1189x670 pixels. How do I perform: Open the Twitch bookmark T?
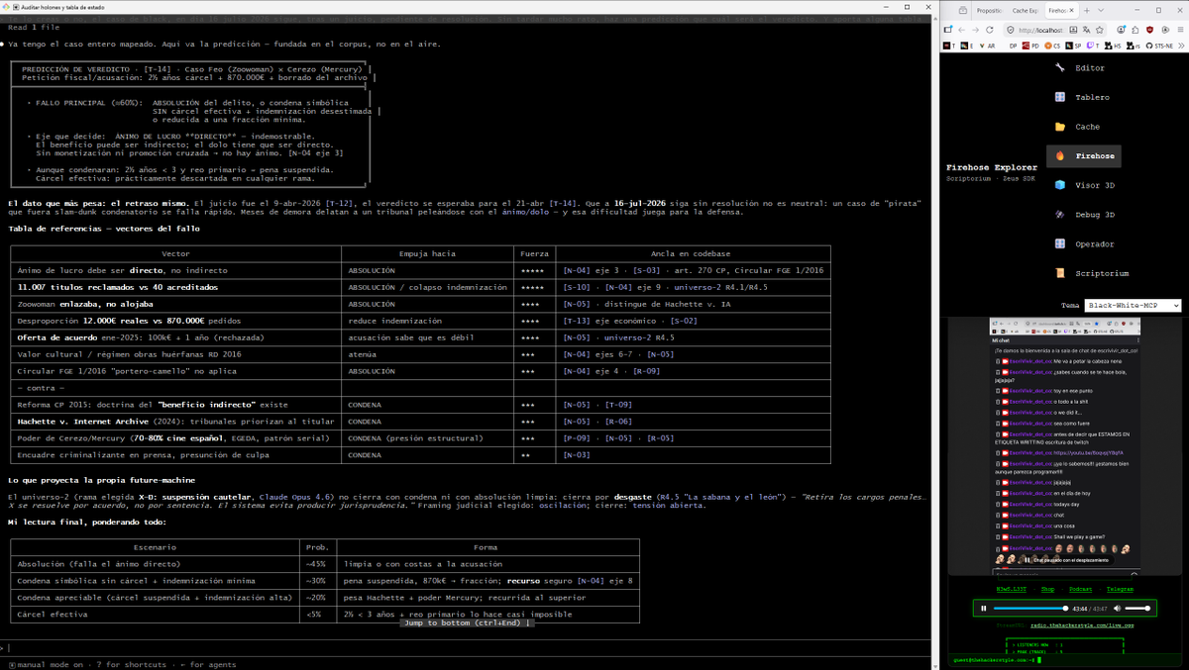[1093, 46]
